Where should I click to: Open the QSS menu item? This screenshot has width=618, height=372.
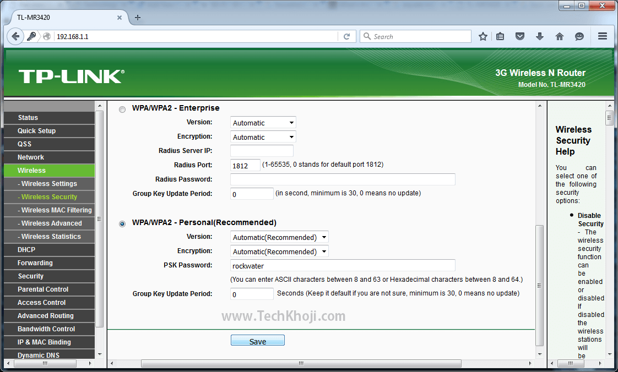point(49,144)
